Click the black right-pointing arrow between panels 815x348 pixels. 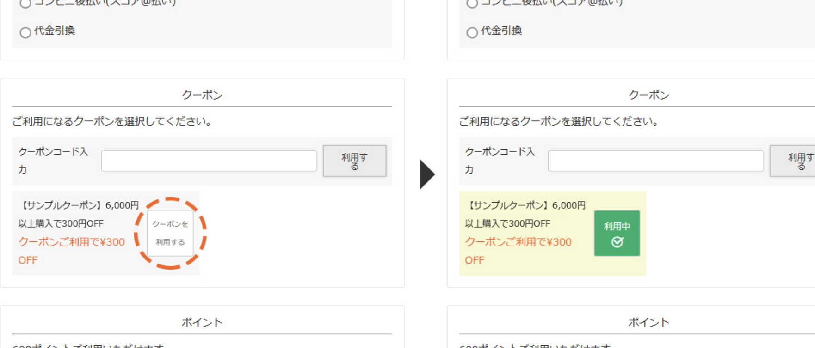tap(426, 174)
